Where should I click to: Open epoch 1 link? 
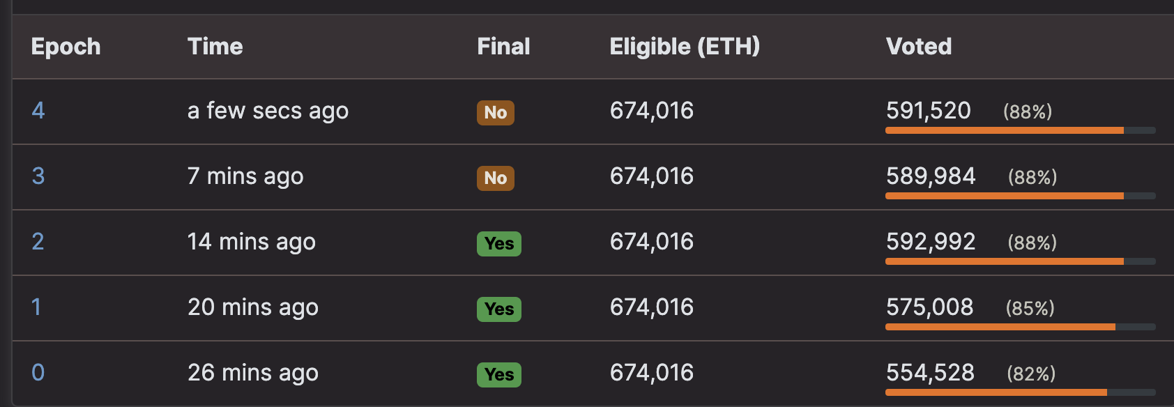point(36,307)
